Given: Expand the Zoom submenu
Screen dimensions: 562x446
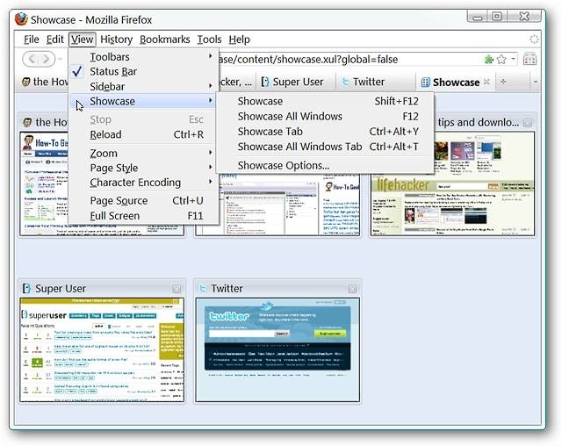Looking at the screenshot, I should [143, 153].
